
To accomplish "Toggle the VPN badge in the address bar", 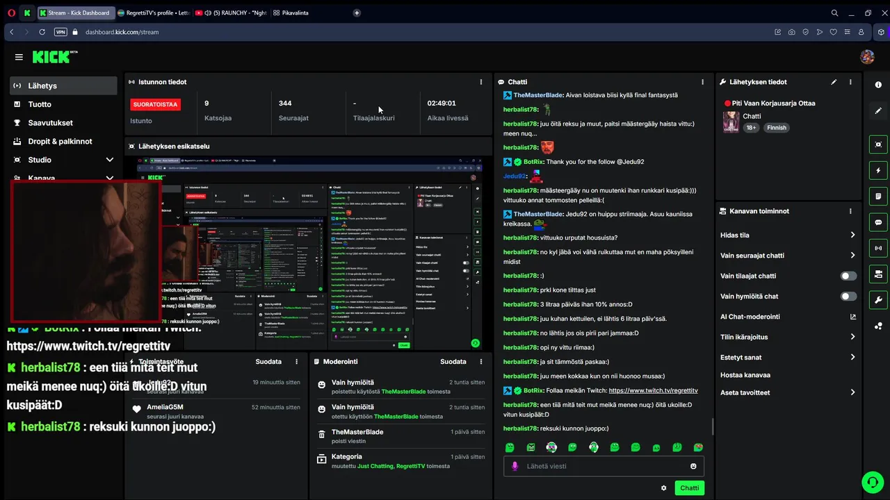I will click(x=60, y=32).
